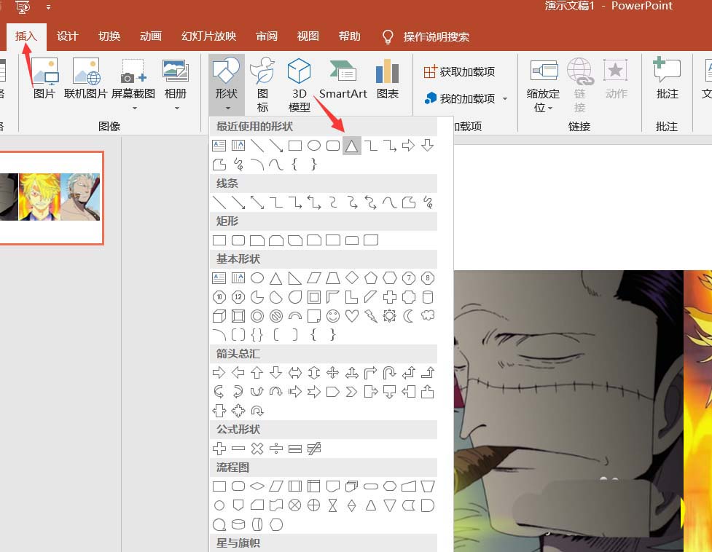Image resolution: width=712 pixels, height=552 pixels.
Task: Select the flowchart collate hourglass shape
Action: 333,505
